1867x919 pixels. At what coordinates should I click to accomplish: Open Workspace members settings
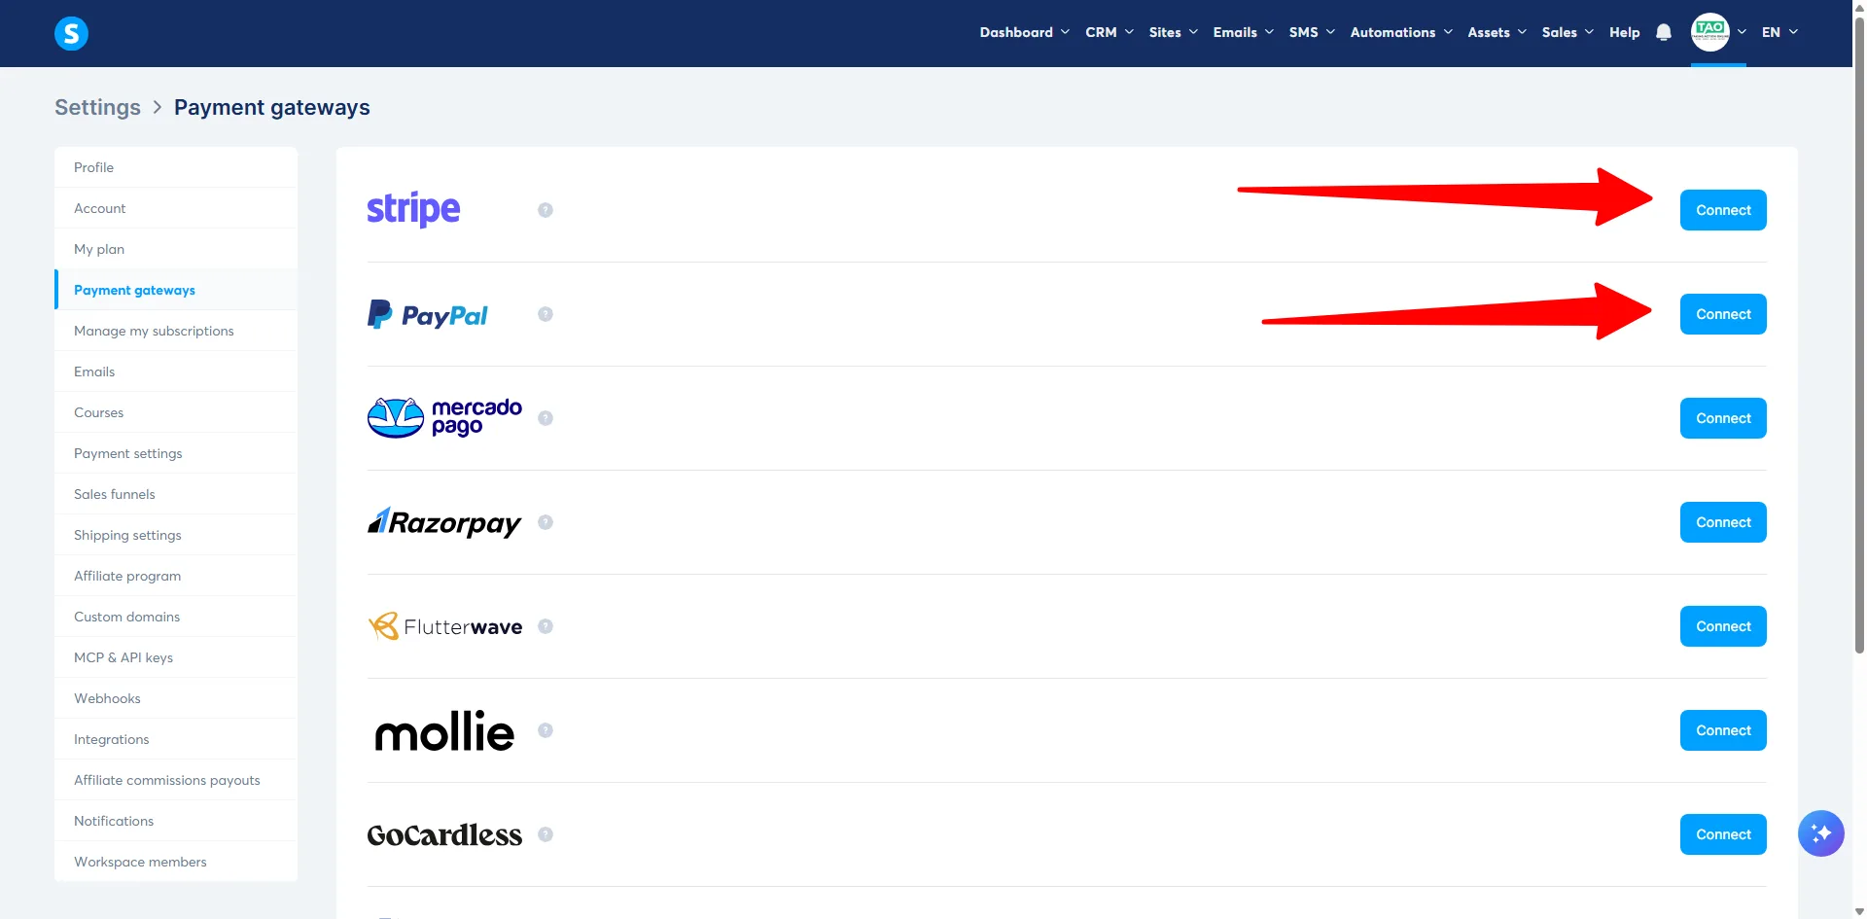pos(176,862)
